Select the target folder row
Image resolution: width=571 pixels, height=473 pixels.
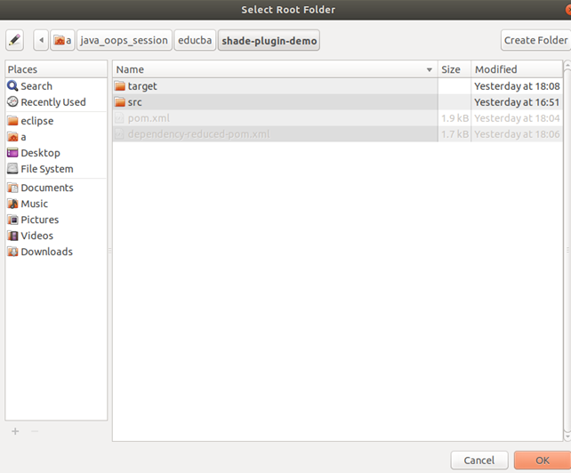[338, 86]
